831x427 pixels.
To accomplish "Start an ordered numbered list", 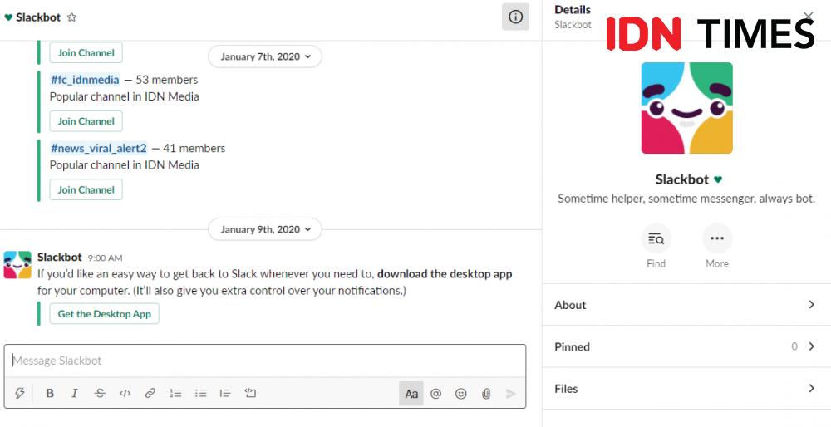I will pyautogui.click(x=175, y=393).
